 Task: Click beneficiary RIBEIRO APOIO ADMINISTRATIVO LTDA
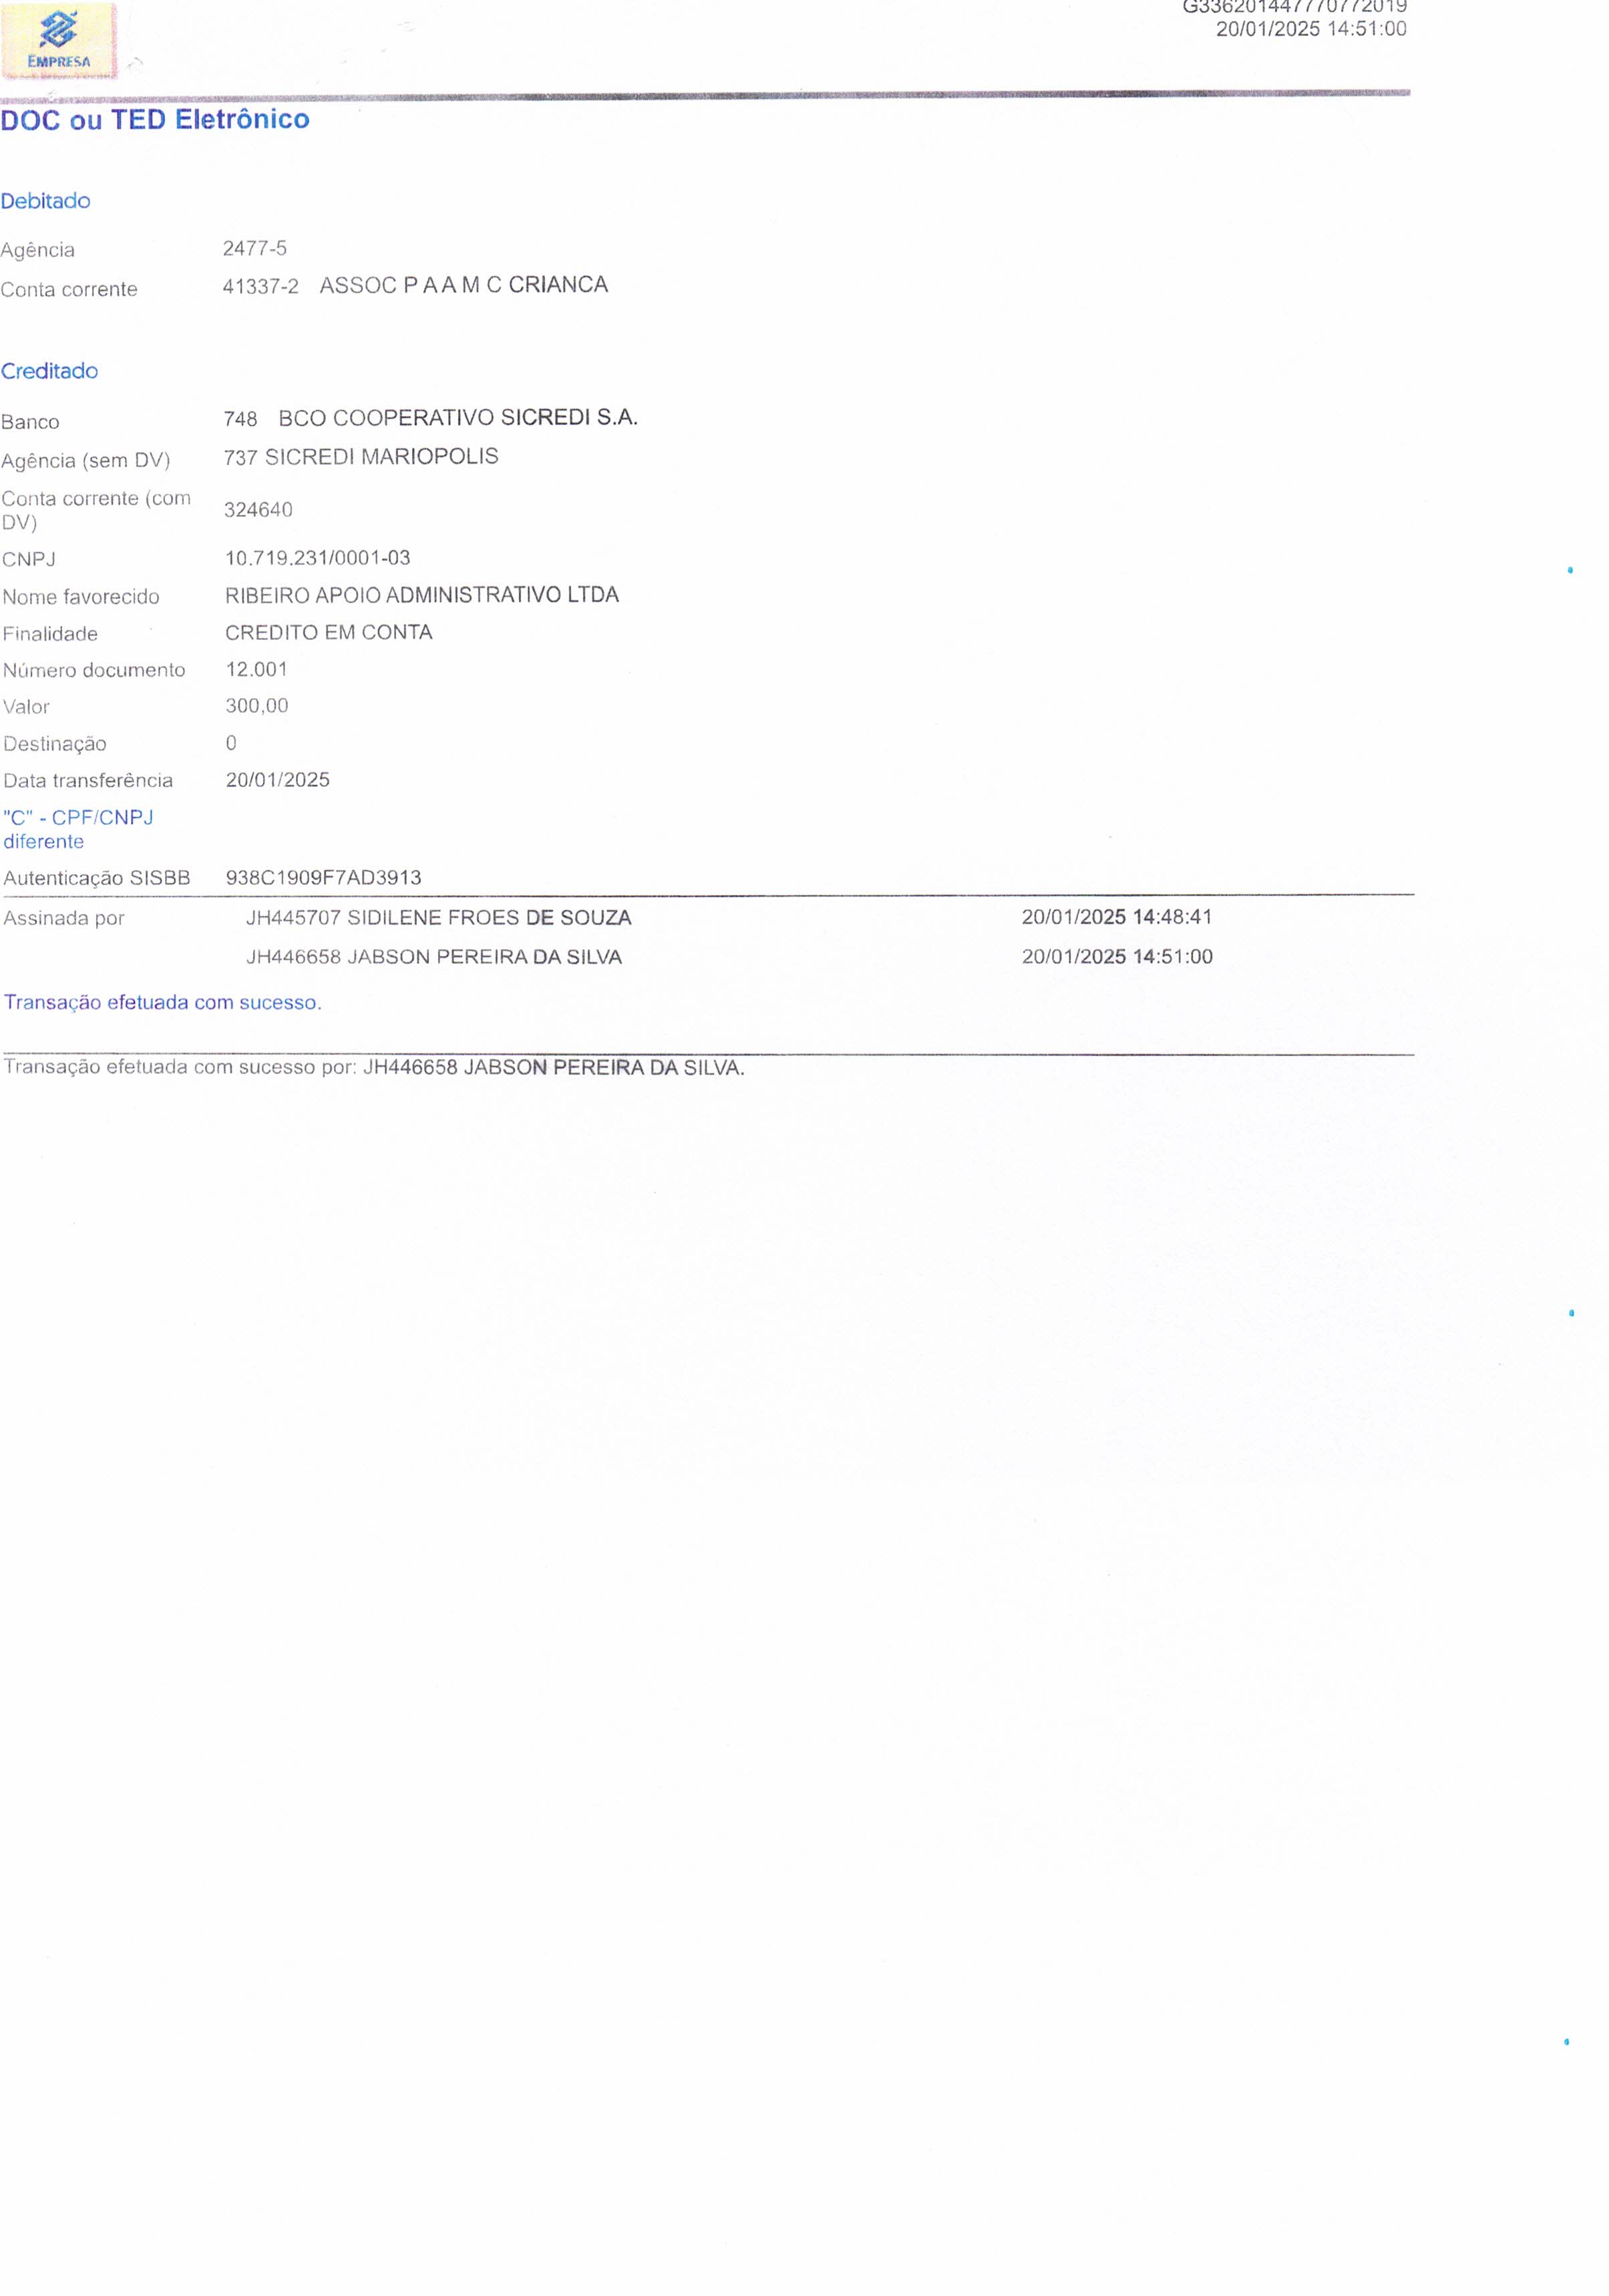coord(421,595)
